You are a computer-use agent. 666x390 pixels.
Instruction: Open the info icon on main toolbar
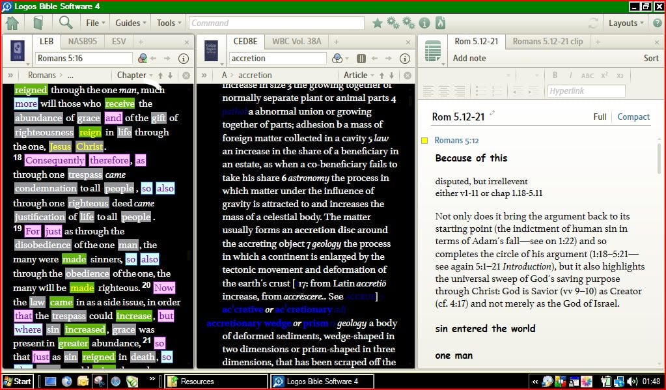point(424,23)
